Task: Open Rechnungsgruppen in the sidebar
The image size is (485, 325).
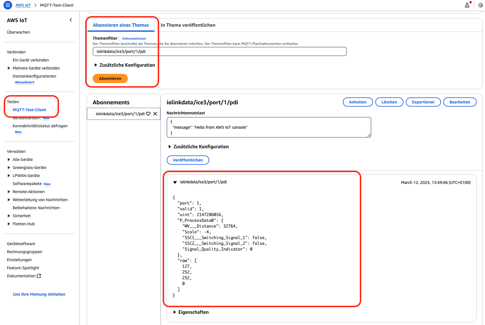Action: tap(24, 252)
